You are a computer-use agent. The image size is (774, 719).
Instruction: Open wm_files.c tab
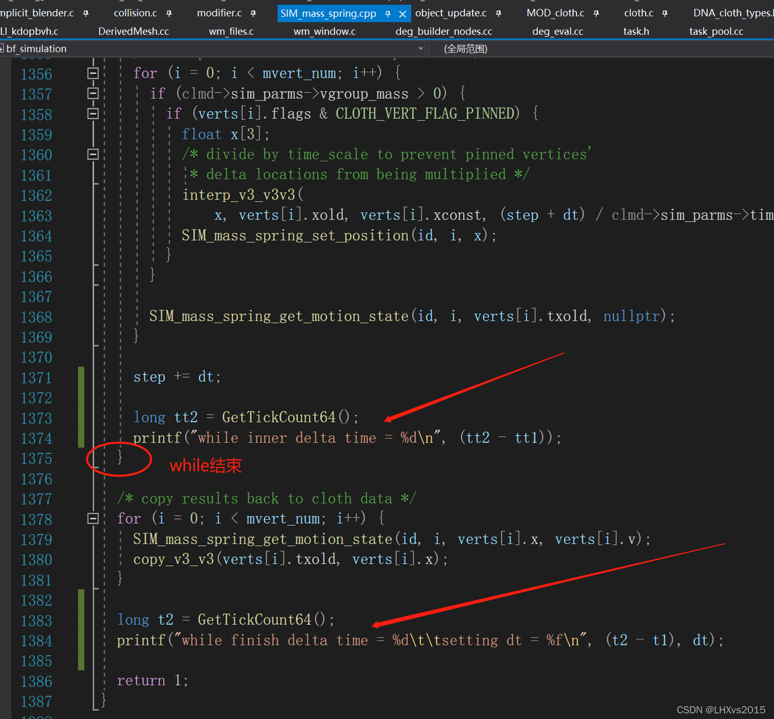tap(231, 31)
